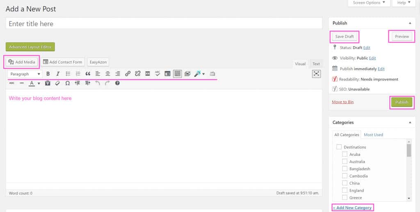Open the Paragraph format dropdown

click(x=25, y=74)
